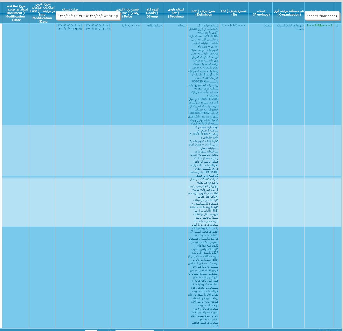Click the Lot No column header
The height and width of the screenshot is (331, 343).
tap(234, 13)
